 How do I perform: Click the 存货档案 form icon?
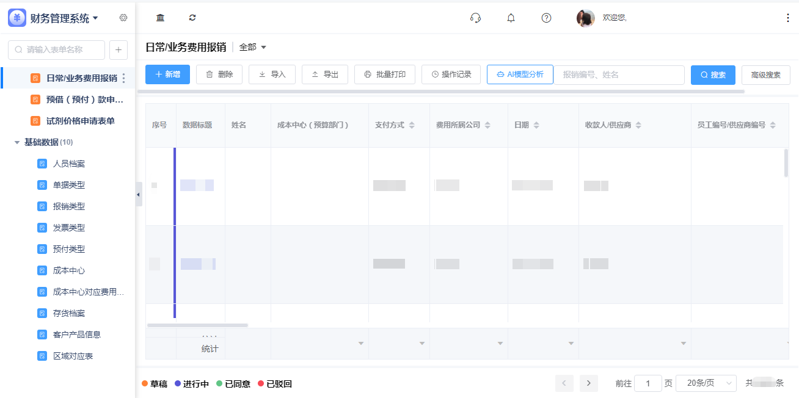point(42,313)
